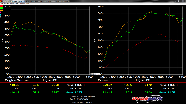
Task: Select the green run color swatch
Action: tap(1, 8)
